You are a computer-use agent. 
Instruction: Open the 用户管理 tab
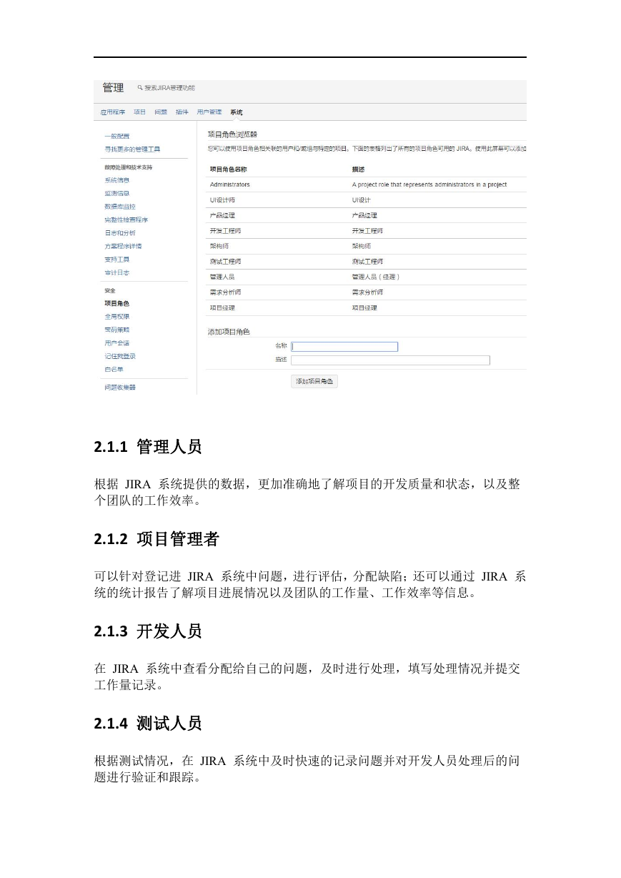point(209,112)
